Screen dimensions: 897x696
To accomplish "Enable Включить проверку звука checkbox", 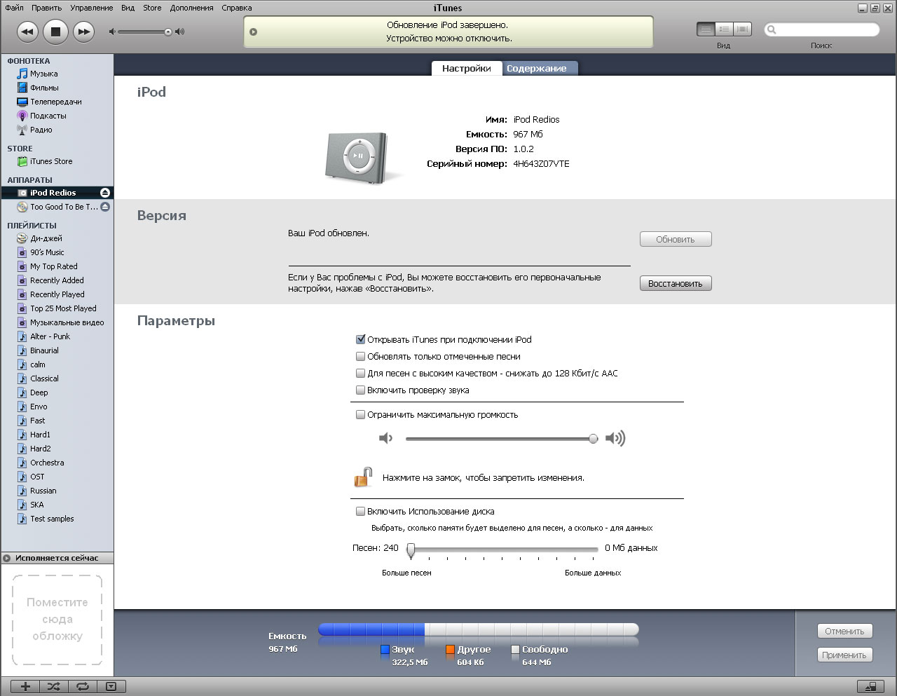I will 360,390.
